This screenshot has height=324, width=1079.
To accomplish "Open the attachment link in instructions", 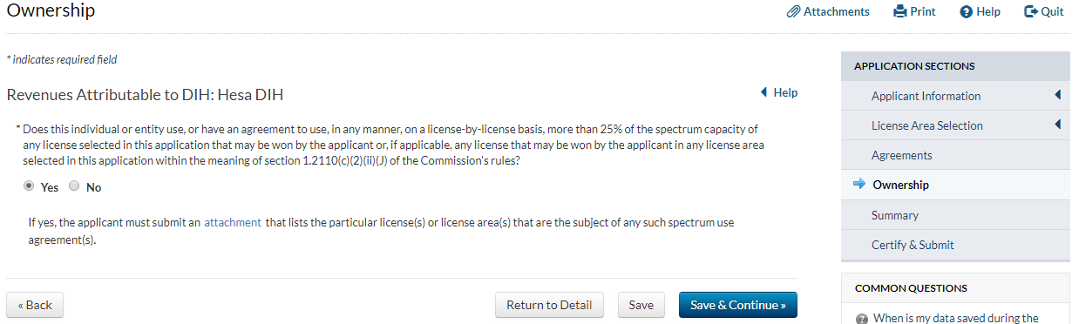I will [x=233, y=222].
